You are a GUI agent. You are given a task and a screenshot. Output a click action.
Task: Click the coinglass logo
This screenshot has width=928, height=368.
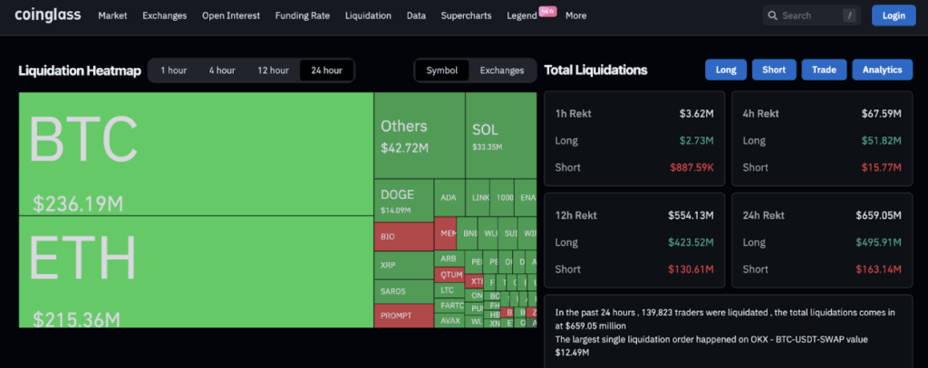47,15
